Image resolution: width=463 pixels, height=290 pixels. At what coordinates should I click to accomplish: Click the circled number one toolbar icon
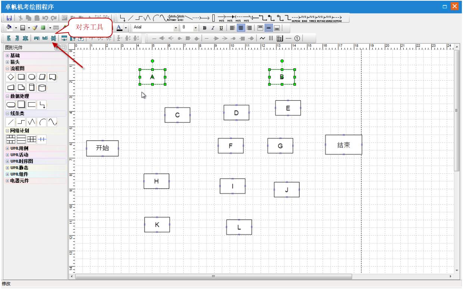297,38
